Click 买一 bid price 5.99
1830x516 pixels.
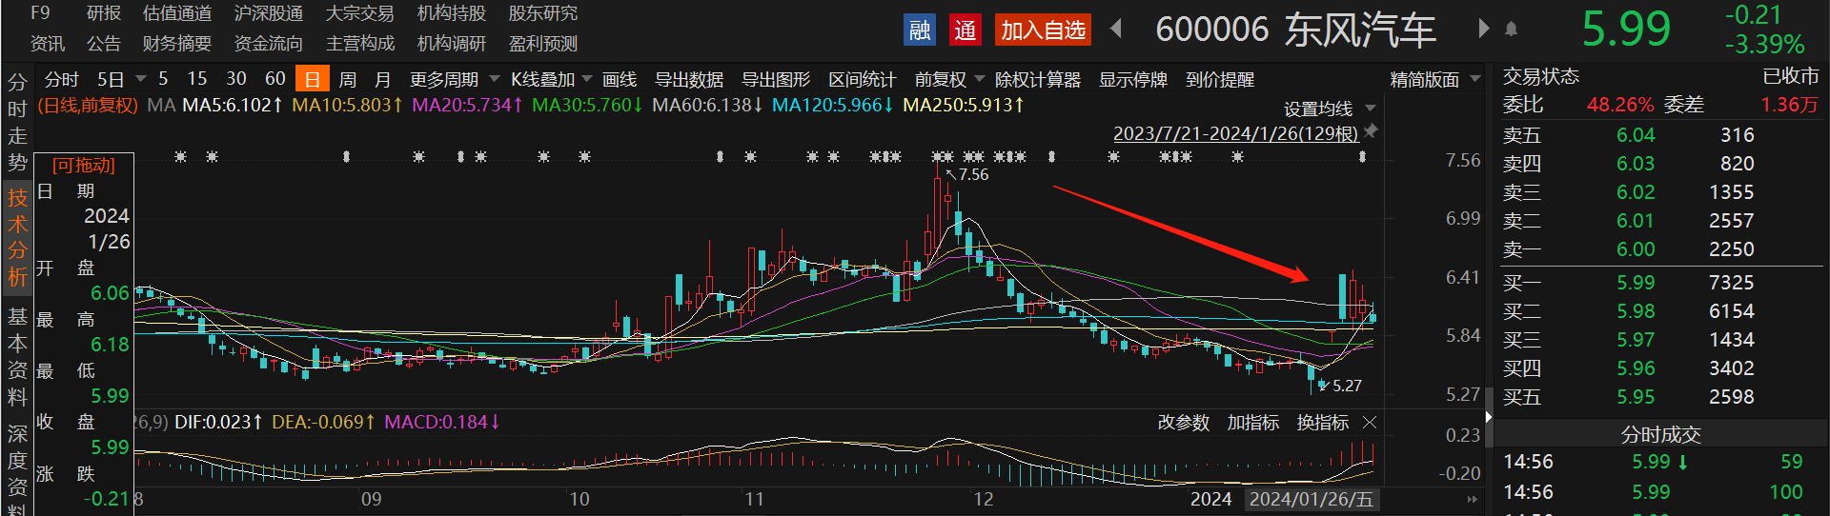tap(1636, 283)
